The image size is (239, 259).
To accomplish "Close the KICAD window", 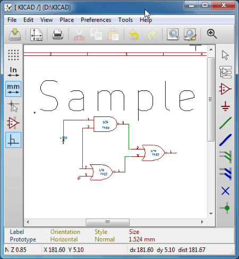I will pos(224,5).
